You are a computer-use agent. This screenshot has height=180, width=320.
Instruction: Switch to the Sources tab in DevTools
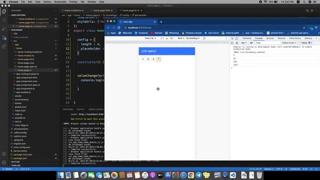click(270, 38)
